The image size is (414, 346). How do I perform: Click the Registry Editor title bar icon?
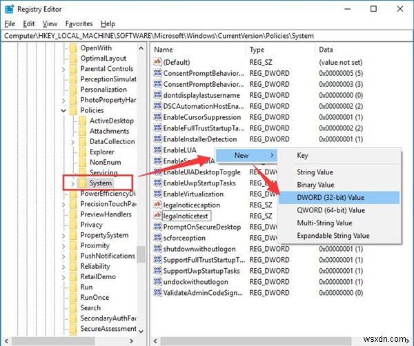pos(10,9)
